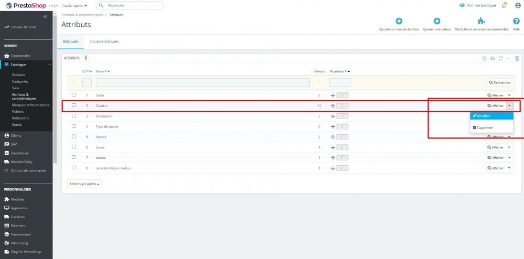
Task: Click the PrestaShop logo
Action: coord(26,5)
